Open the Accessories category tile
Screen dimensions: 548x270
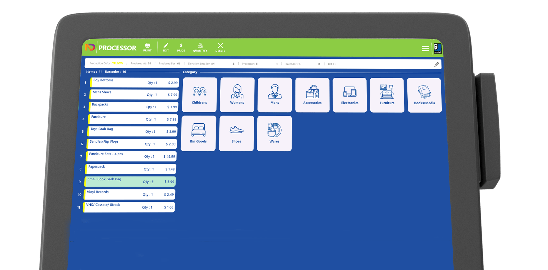[x=312, y=95]
